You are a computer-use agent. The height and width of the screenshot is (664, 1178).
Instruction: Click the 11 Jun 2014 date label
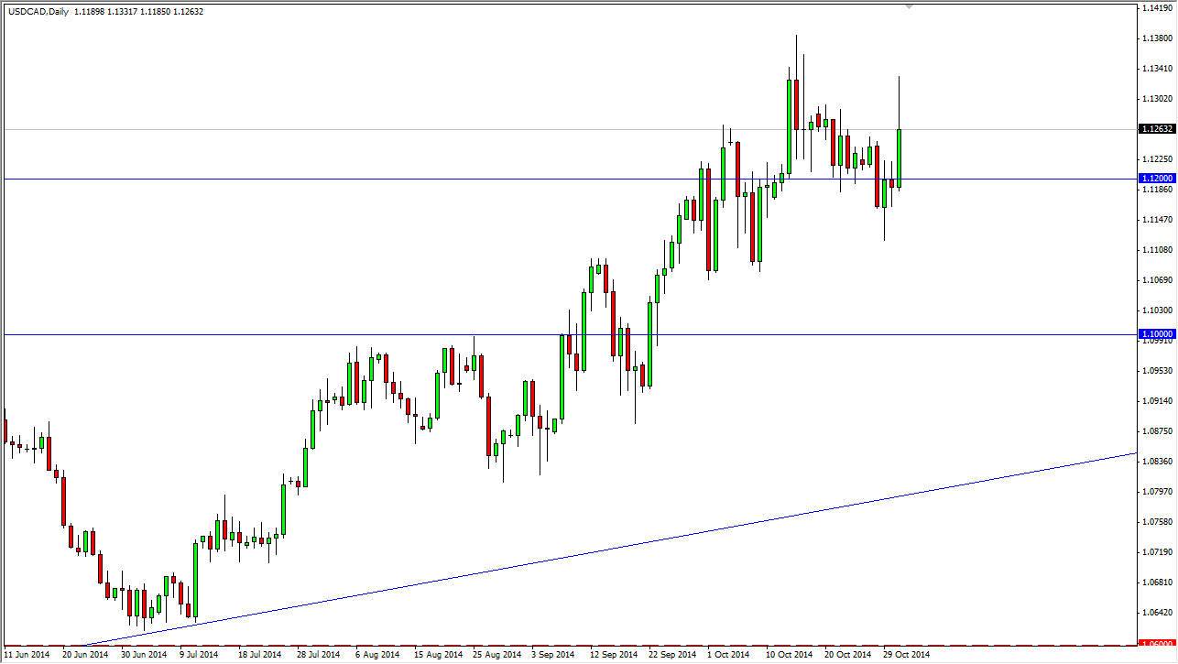[26, 655]
